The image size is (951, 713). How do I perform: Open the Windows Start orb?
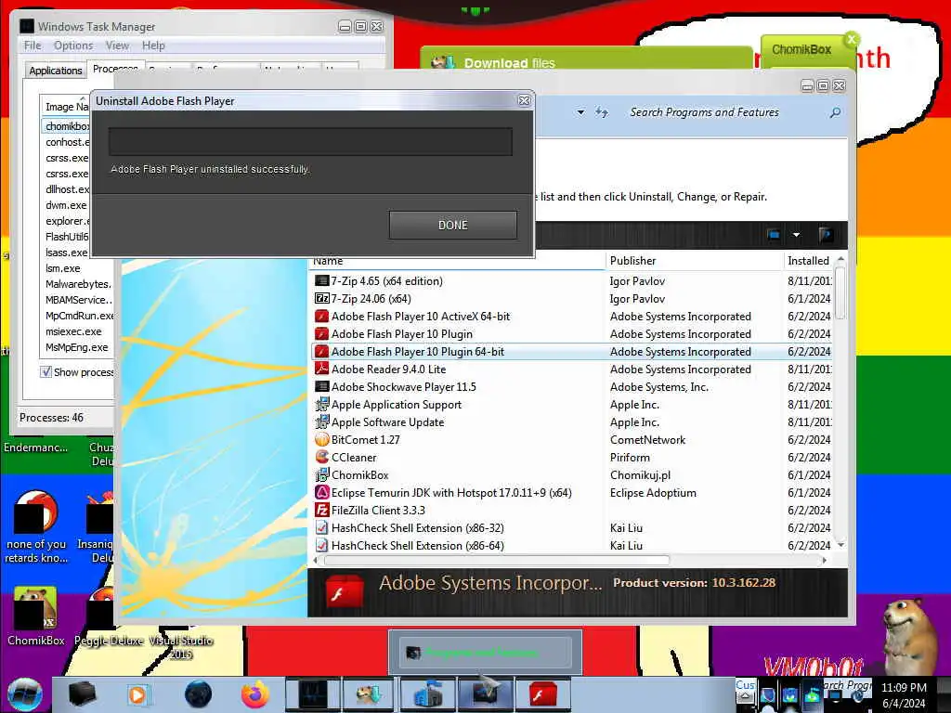tap(25, 694)
